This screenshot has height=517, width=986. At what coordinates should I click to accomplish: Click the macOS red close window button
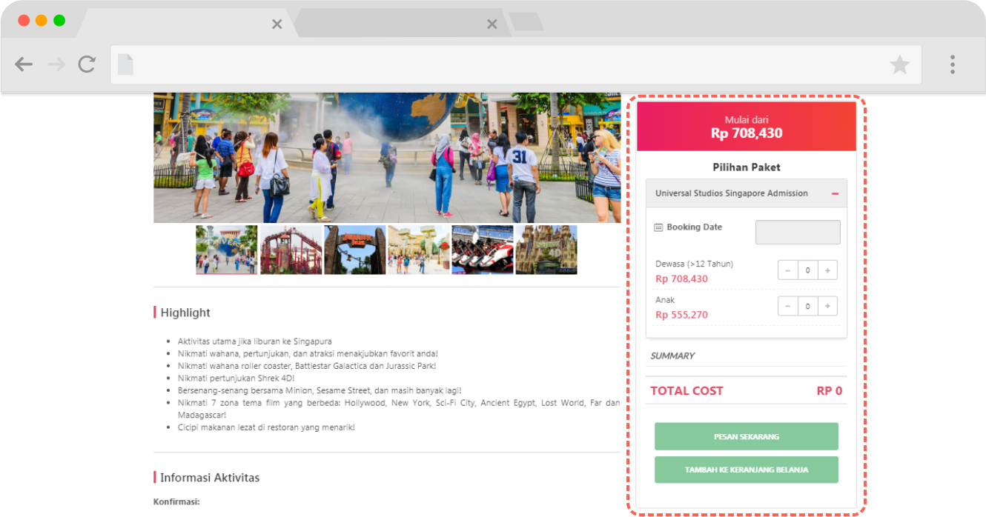coord(24,21)
